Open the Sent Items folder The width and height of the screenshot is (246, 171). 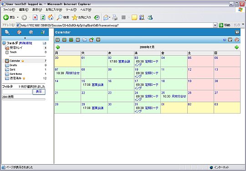coord(15,74)
